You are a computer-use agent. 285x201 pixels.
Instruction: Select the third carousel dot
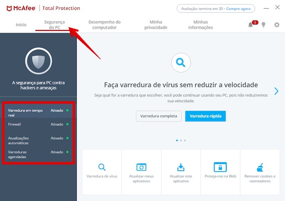point(185,140)
